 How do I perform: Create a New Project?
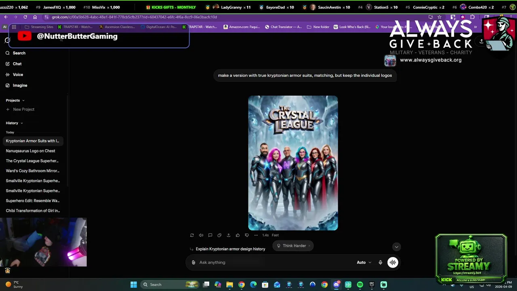point(20,110)
